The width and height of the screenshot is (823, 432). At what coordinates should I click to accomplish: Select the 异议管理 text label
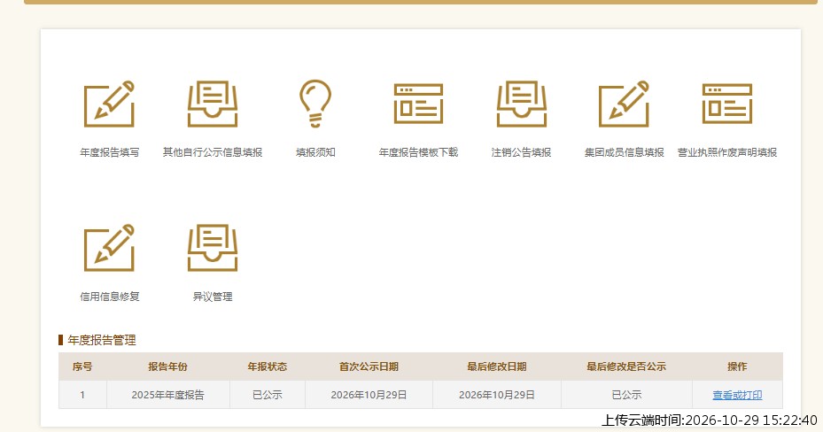tap(213, 297)
